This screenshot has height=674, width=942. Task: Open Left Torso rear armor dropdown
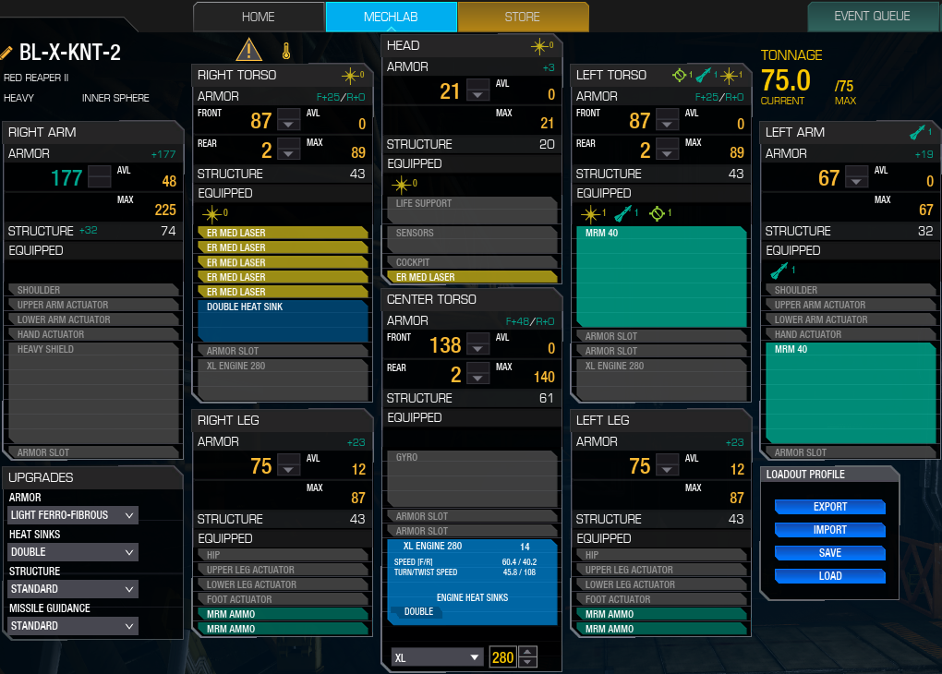coord(667,149)
